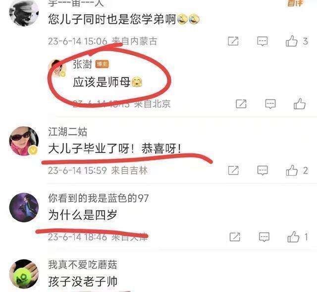Like the 您儿子同时也是您学弟啊 comment
The image size is (317, 292).
point(291,41)
